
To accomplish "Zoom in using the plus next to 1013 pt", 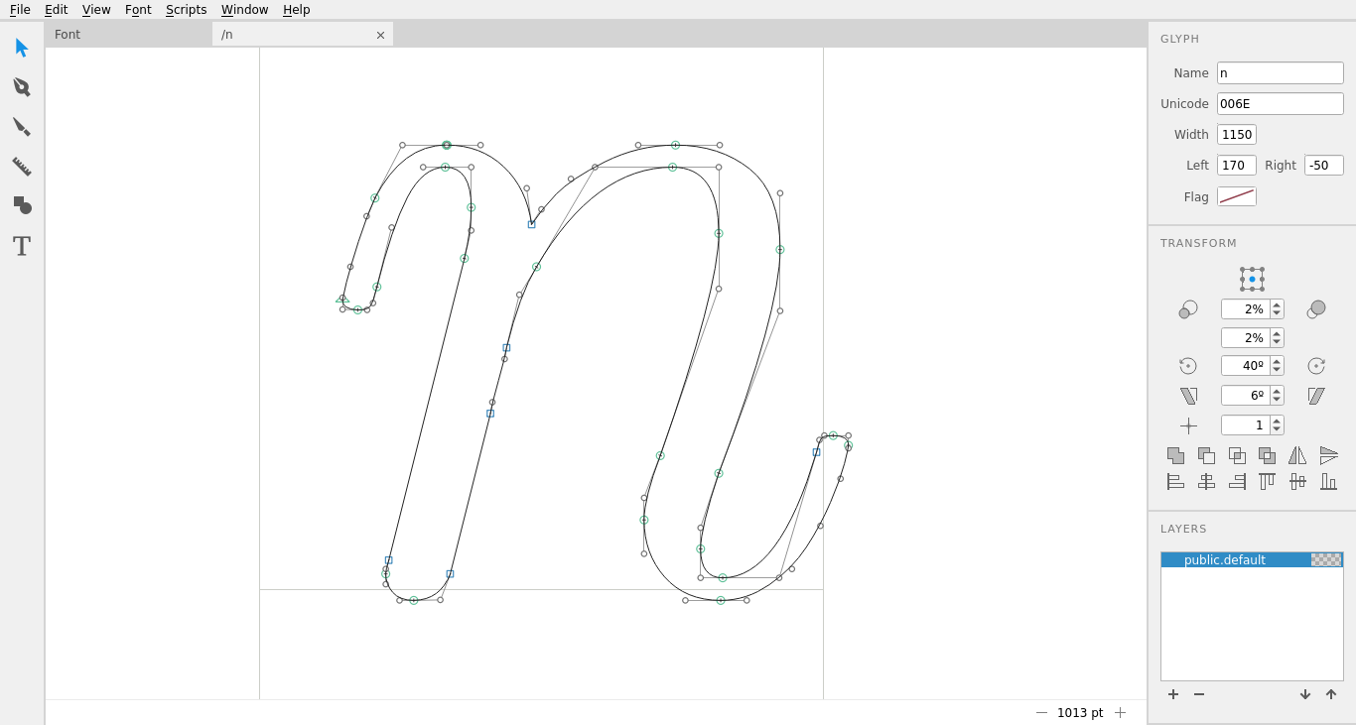I will click(1120, 712).
